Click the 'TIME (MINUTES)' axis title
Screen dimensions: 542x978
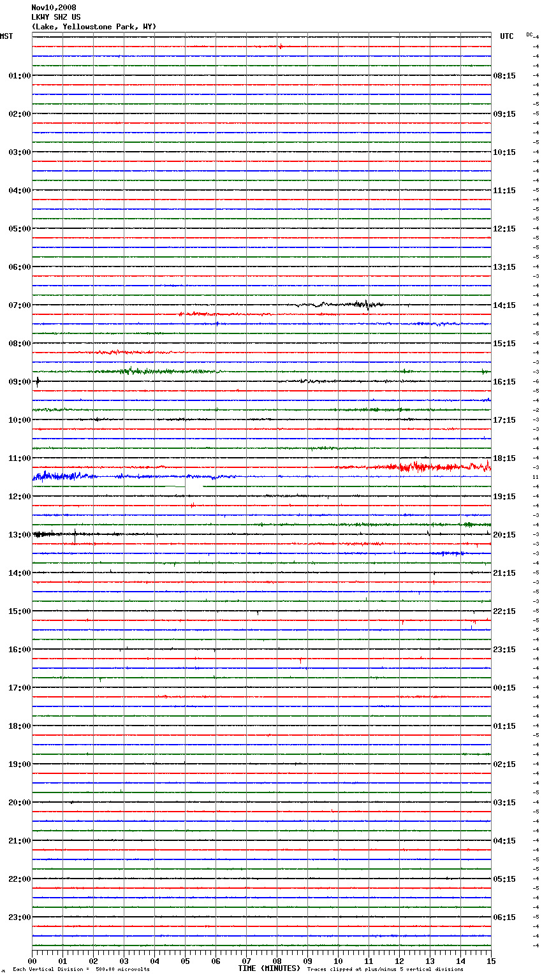pyautogui.click(x=269, y=968)
